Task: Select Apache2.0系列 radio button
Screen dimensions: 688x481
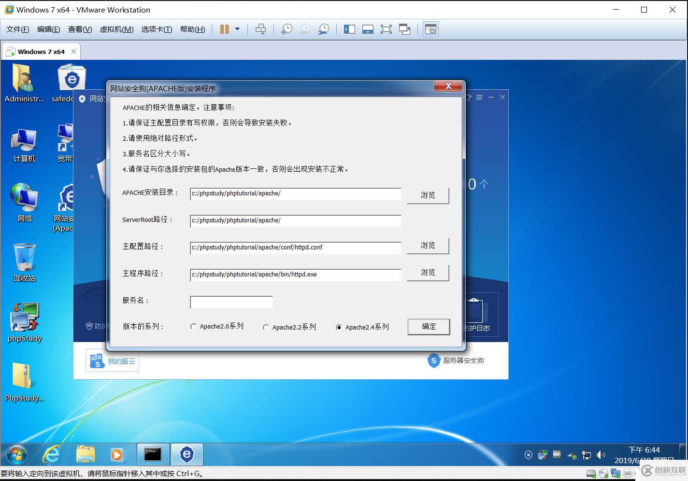Action: [193, 327]
